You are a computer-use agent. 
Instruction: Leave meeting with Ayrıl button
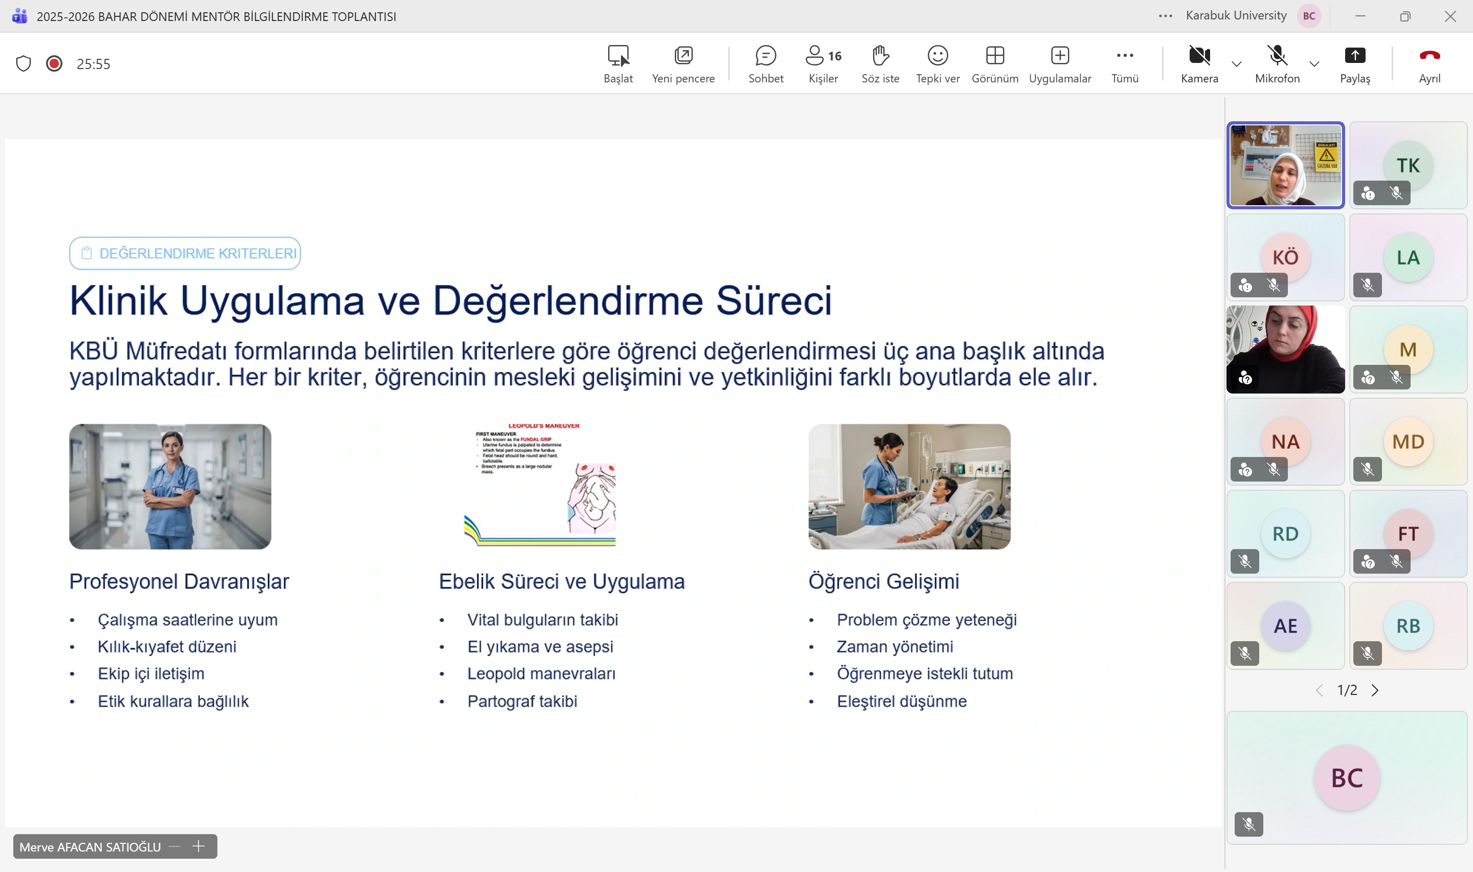point(1429,63)
